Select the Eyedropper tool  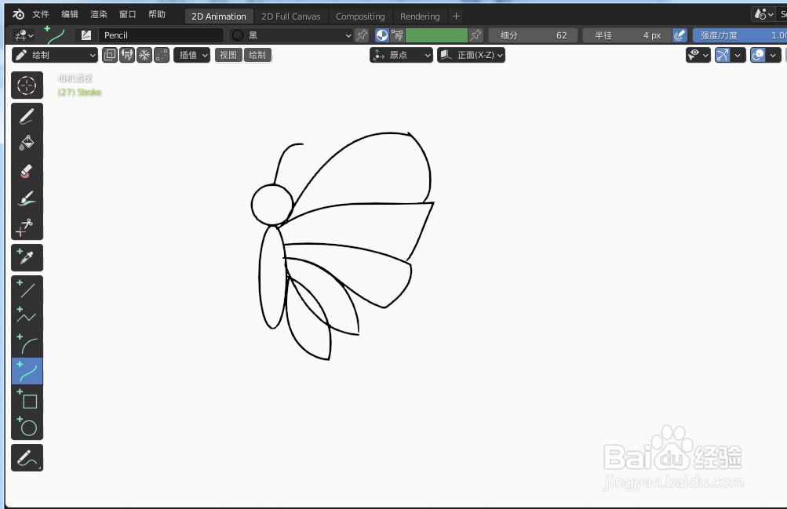(x=27, y=258)
